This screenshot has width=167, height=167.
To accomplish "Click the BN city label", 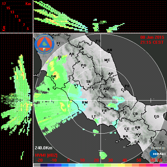I will coord(138,128).
